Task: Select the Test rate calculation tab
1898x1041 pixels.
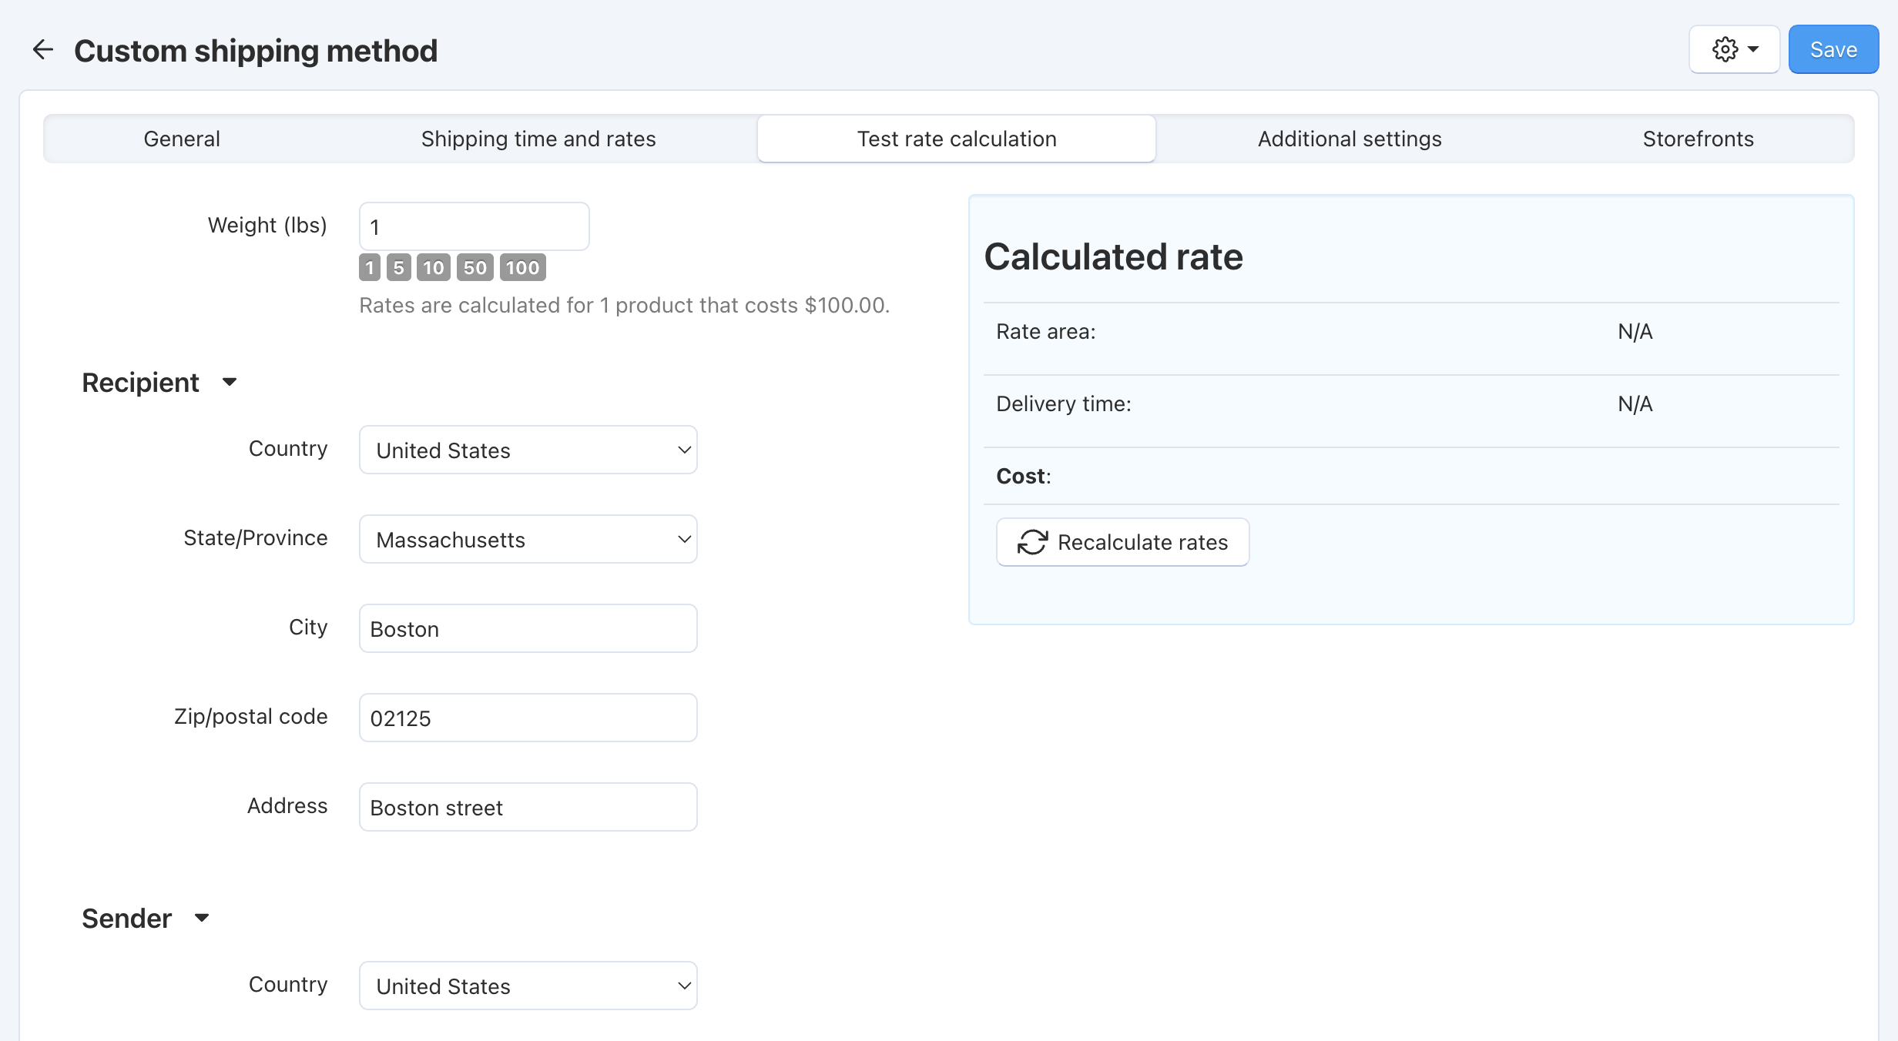Action: point(957,139)
